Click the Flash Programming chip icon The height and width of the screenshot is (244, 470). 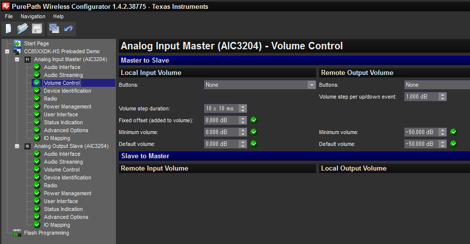click(x=17, y=233)
